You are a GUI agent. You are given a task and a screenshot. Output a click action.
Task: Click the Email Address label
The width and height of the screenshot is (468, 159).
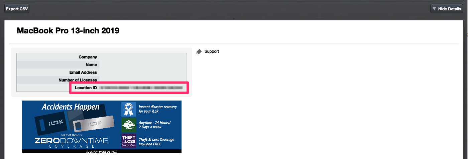83,72
